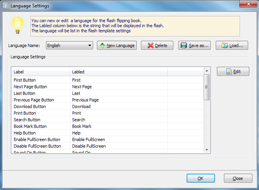Click the list's scroll down arrow
Viewport: 259px width, 190px height.
tap(207, 150)
